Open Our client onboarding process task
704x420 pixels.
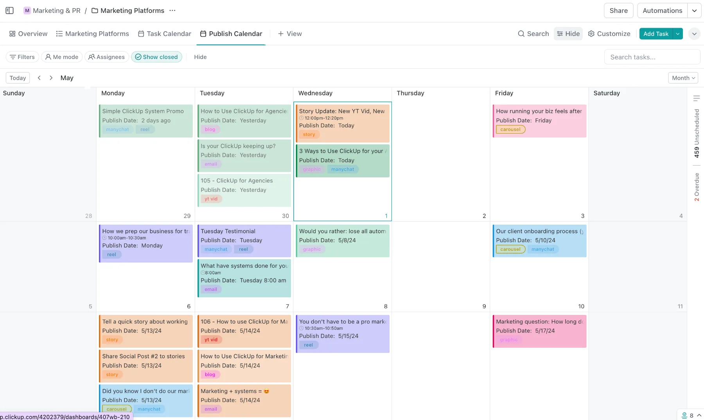click(540, 241)
